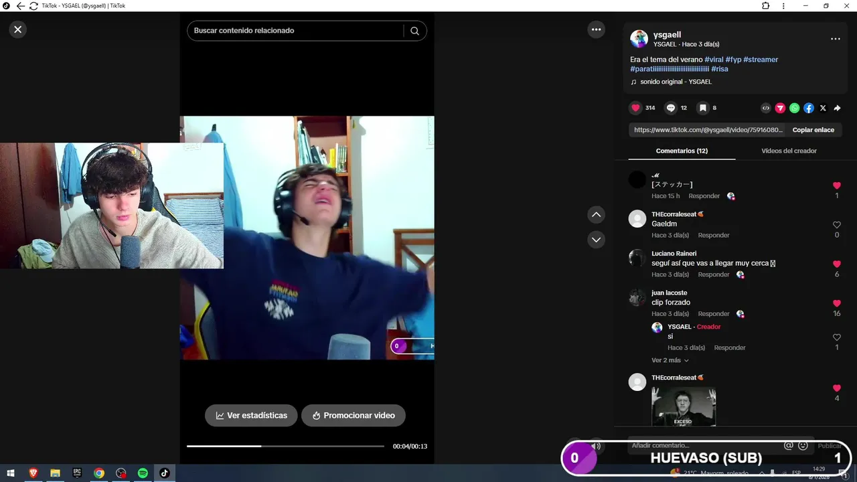Seek on the video progress bar
The width and height of the screenshot is (857, 482).
286,446
